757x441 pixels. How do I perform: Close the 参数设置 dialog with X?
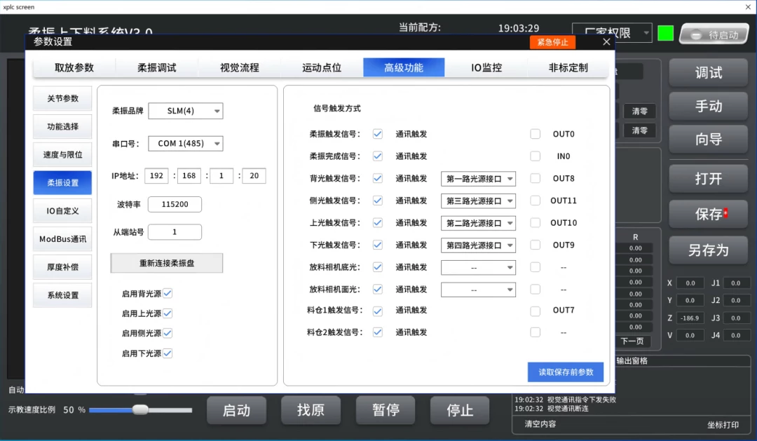(x=606, y=42)
